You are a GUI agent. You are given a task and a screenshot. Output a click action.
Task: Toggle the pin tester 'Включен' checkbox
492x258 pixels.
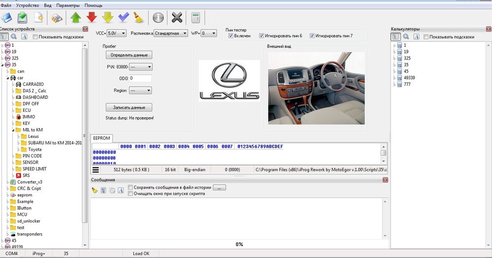point(231,36)
